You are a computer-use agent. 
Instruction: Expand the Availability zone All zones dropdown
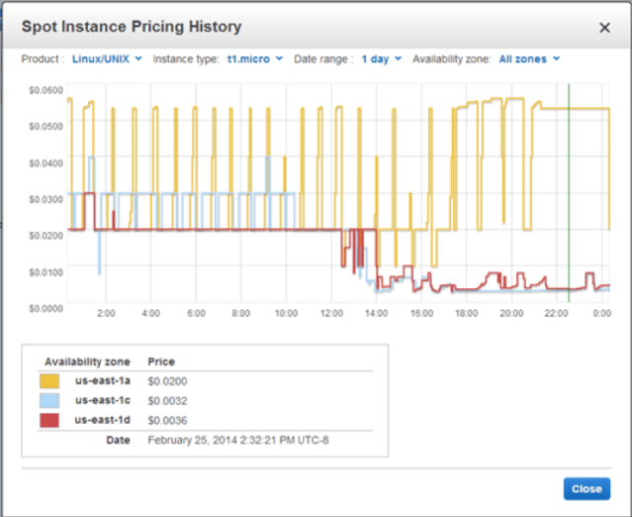(529, 58)
